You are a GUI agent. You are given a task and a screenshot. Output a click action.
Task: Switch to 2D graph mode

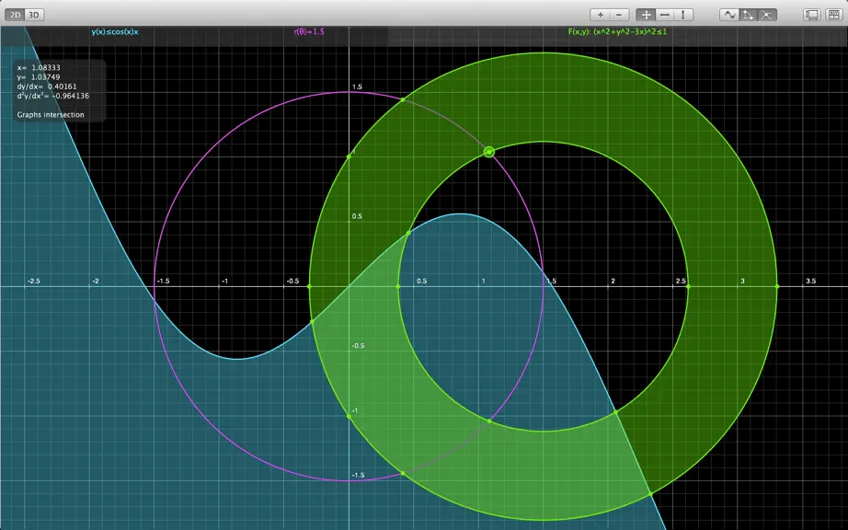point(15,15)
